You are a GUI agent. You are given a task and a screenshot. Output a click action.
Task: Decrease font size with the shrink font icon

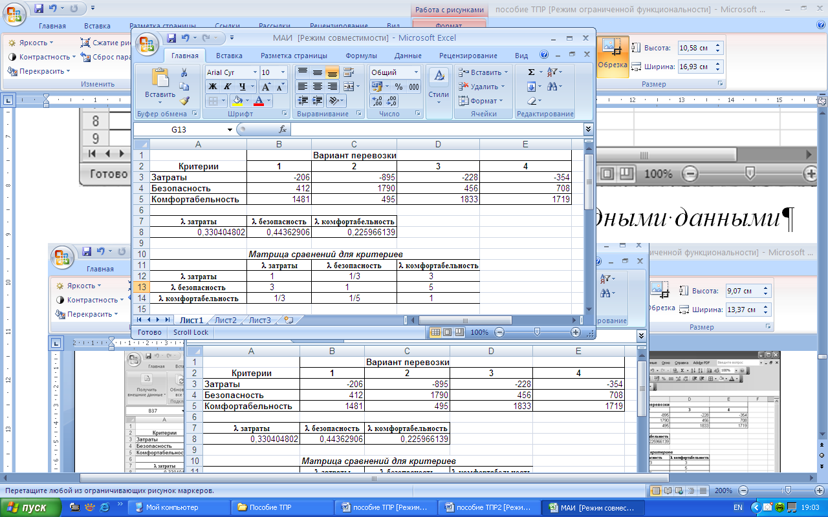pos(280,87)
